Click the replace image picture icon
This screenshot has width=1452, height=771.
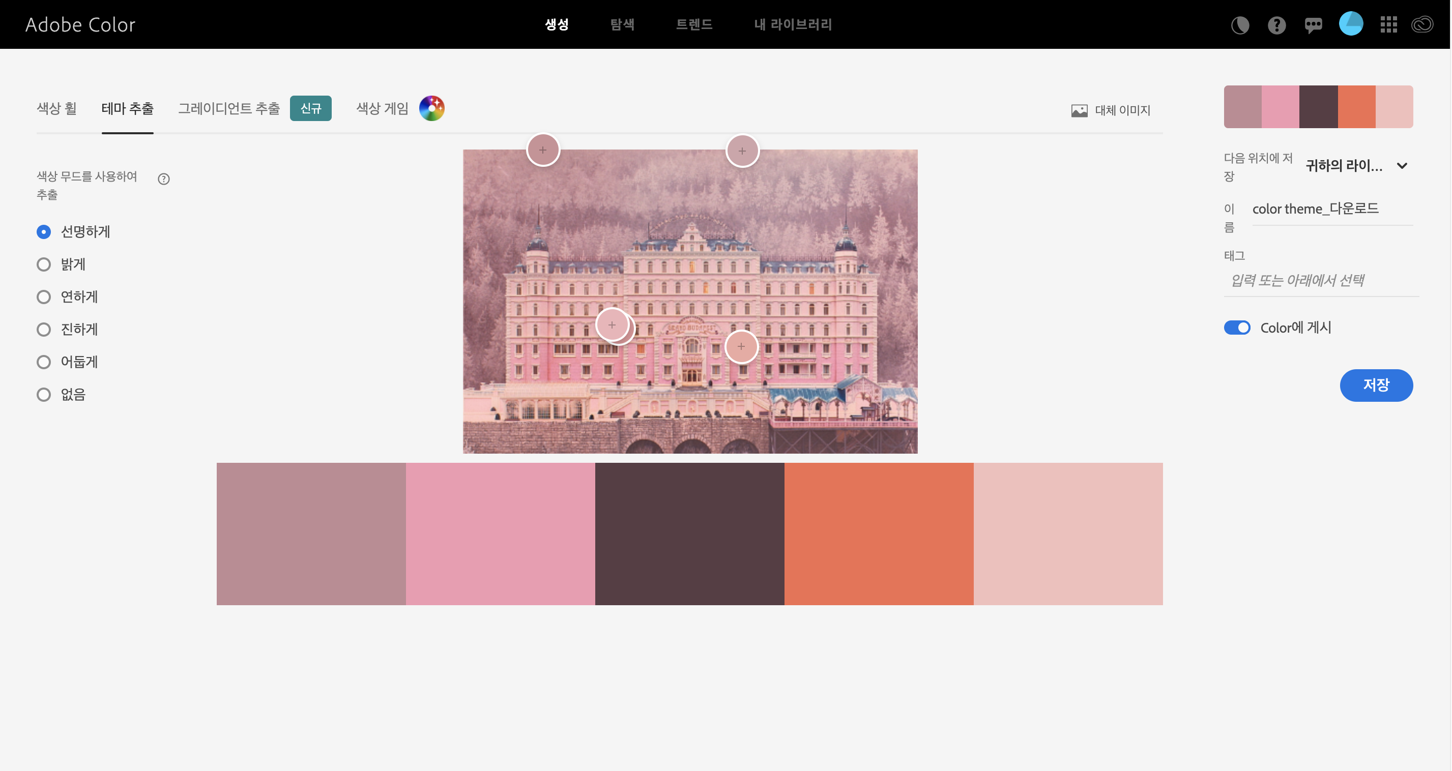coord(1079,110)
